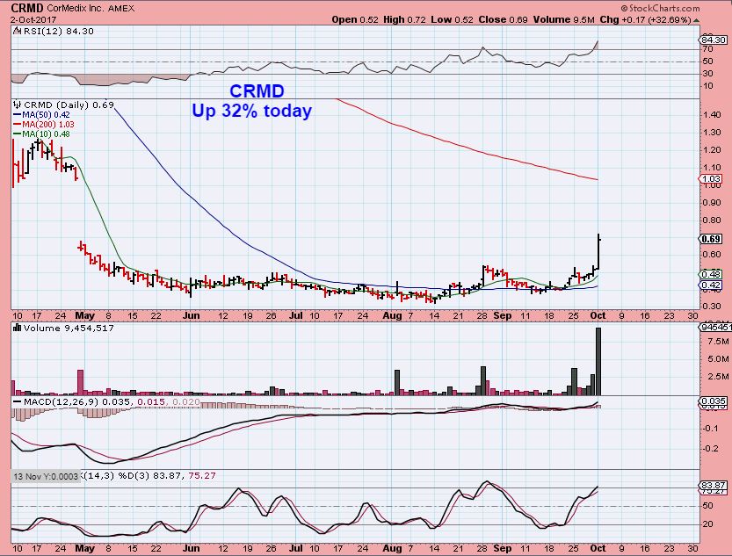Click the 7.5M volume axis label
The height and width of the screenshot is (556, 732).
(718, 342)
